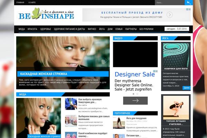This screenshot has width=207, height=138.
Task: Click the search input field
Action: [x=169, y=2]
